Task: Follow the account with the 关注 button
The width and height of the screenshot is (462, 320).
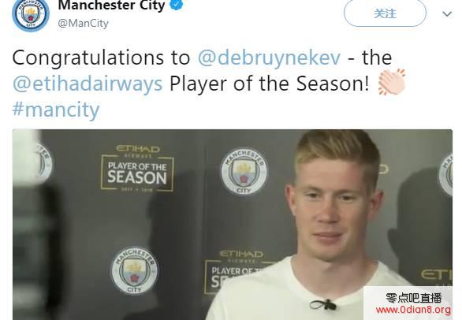Action: [385, 13]
